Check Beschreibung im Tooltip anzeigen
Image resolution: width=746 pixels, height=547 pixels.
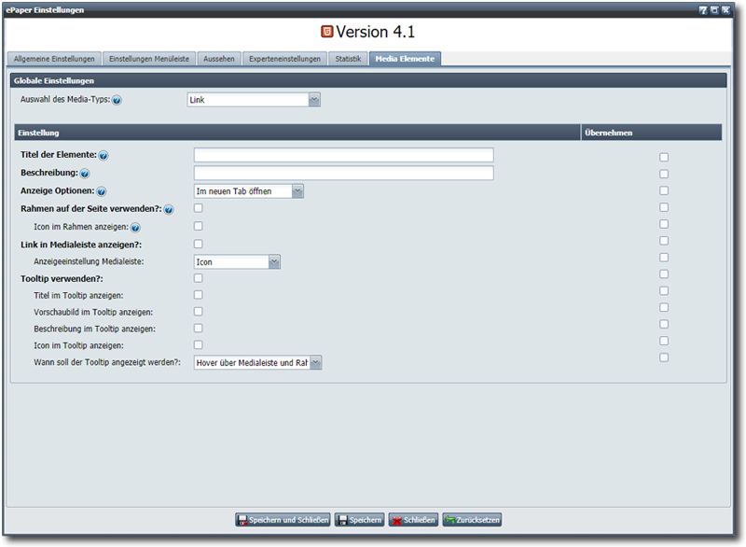click(x=199, y=328)
